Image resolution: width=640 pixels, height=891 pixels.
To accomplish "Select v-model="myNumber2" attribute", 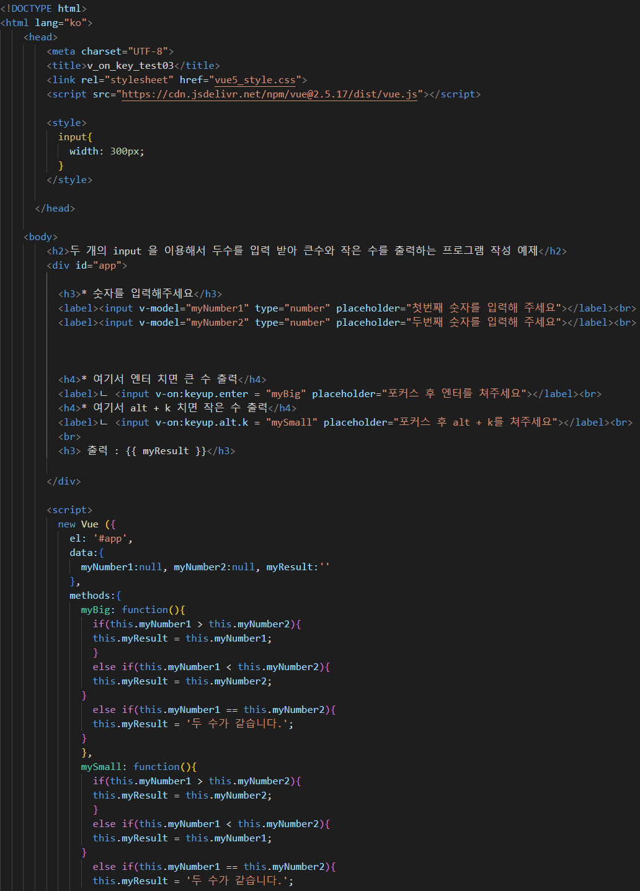I will pyautogui.click(x=193, y=323).
